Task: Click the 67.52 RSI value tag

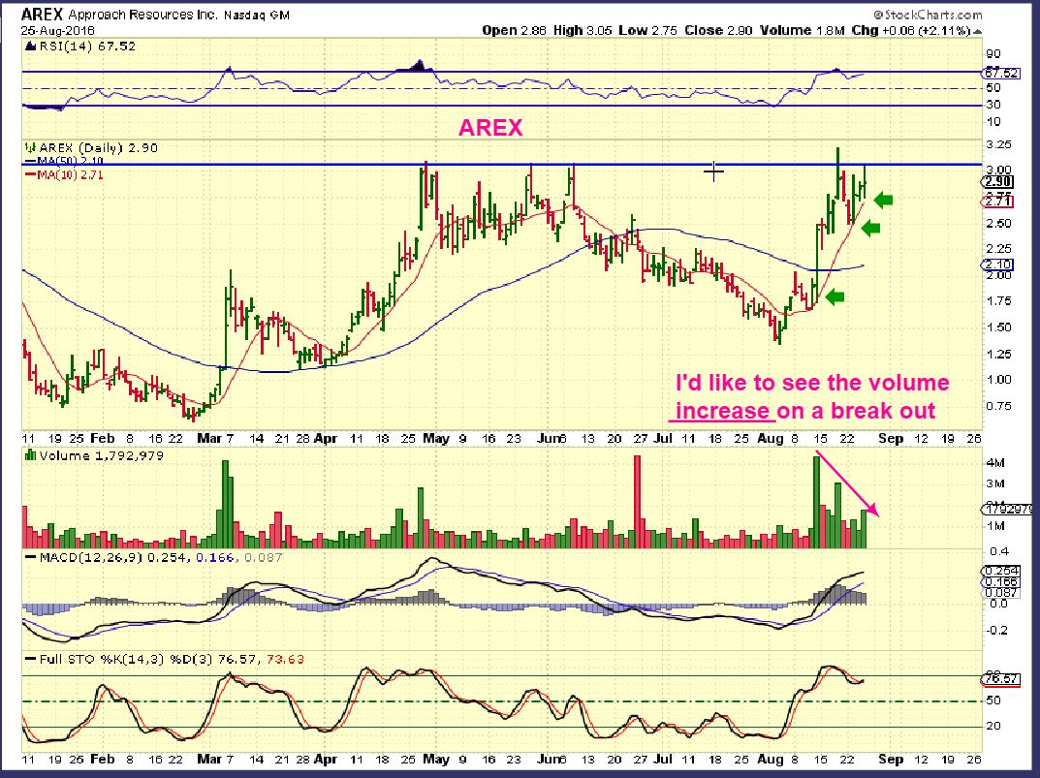Action: click(x=1001, y=73)
